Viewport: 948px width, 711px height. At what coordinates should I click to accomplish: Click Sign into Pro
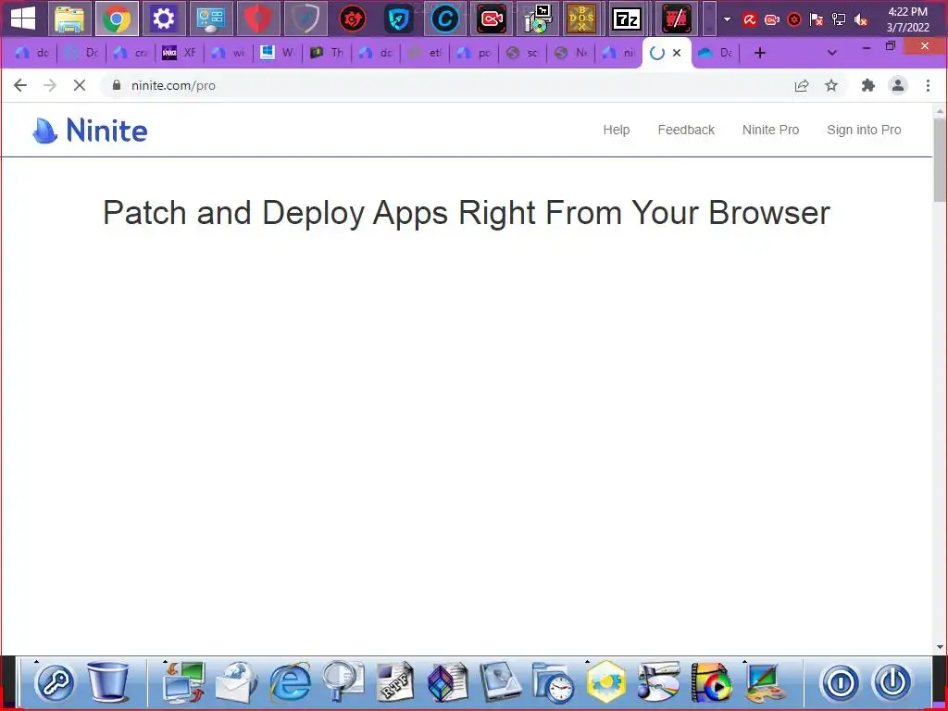tap(864, 130)
